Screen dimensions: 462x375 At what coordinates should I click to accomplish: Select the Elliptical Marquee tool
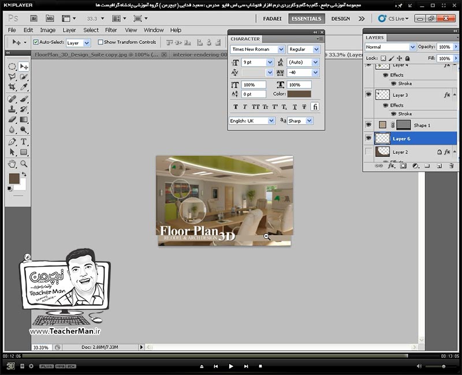[x=12, y=66]
